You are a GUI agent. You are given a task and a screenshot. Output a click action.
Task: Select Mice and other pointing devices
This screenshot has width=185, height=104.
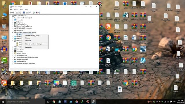coord(26,32)
